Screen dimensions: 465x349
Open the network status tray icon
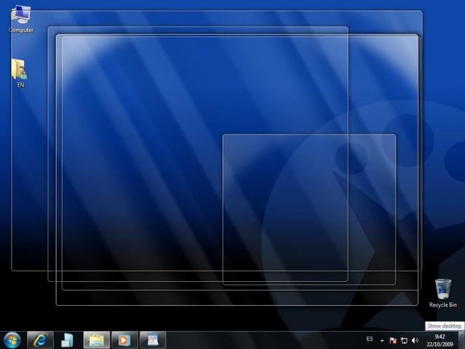pyautogui.click(x=404, y=340)
